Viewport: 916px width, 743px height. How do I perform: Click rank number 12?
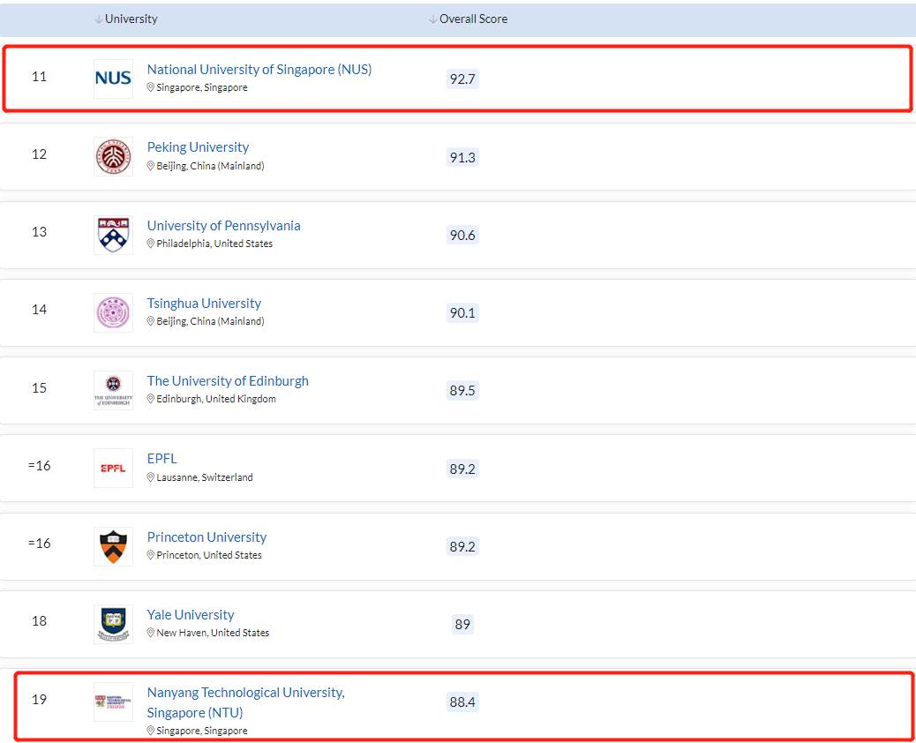click(x=39, y=154)
